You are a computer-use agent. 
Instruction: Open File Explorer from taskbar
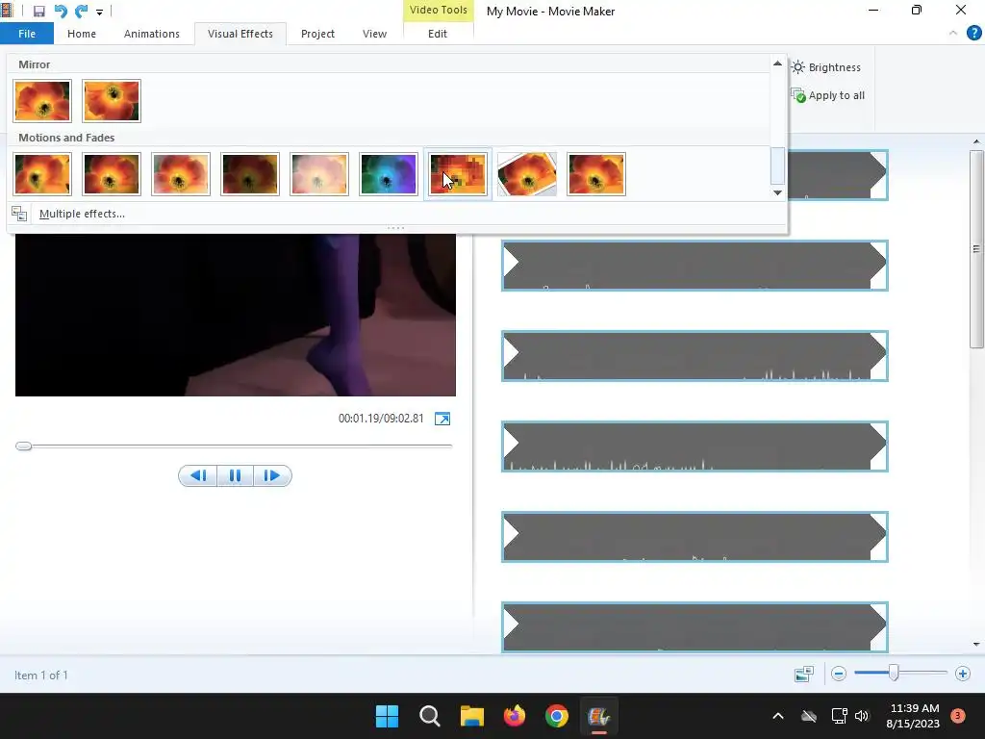[x=471, y=716]
